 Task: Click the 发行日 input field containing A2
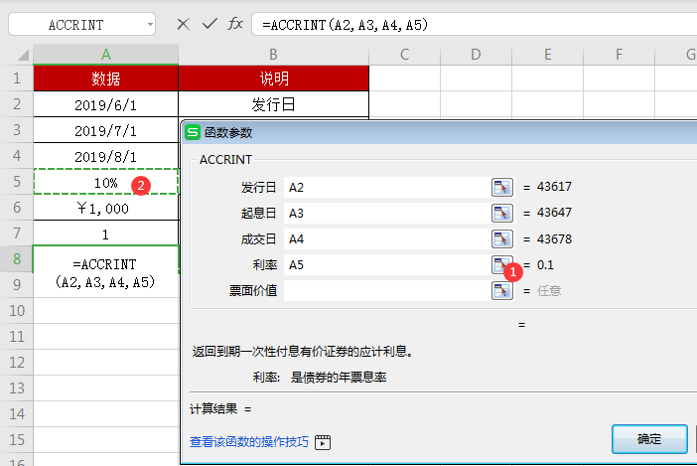[385, 187]
